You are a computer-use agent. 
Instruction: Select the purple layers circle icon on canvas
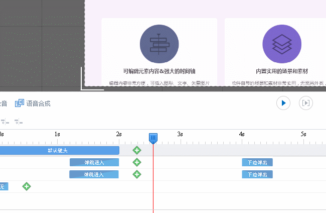[282, 44]
